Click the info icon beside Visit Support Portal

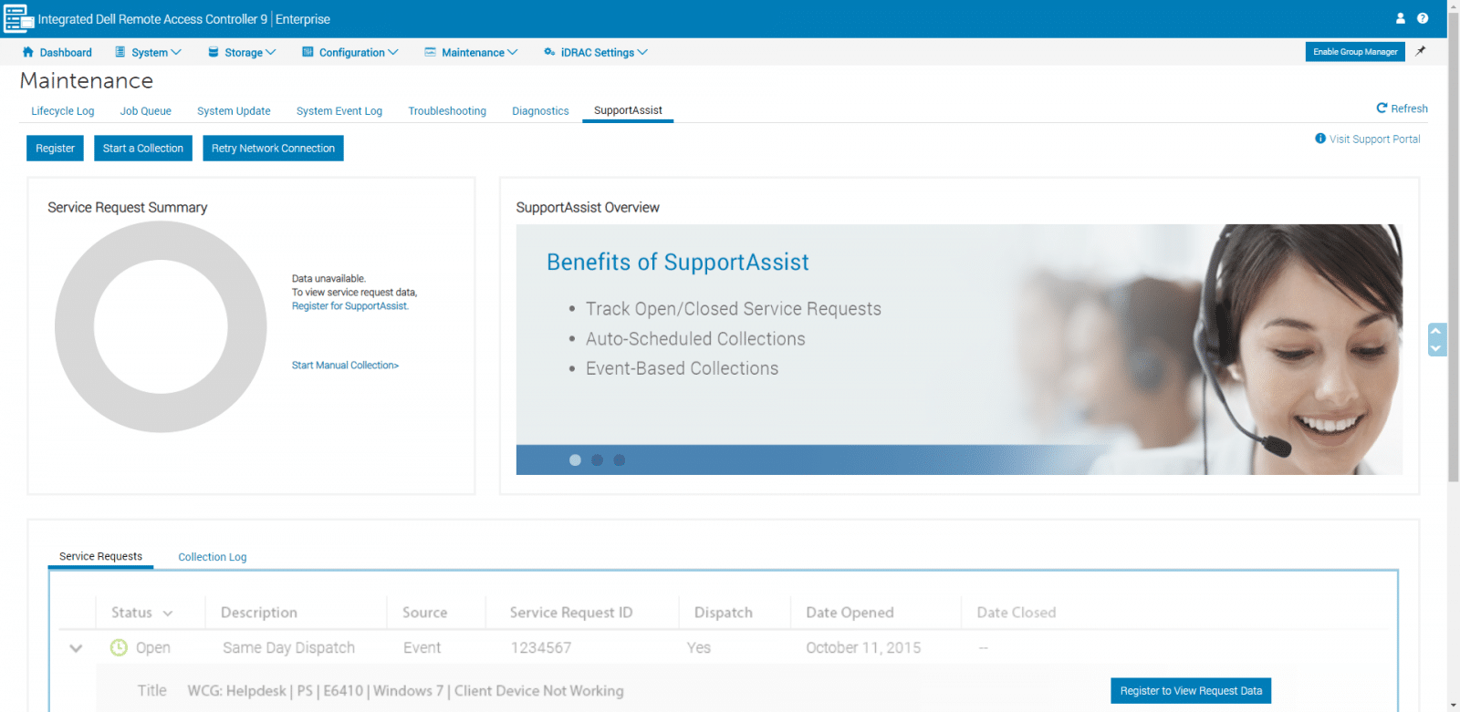(1319, 139)
